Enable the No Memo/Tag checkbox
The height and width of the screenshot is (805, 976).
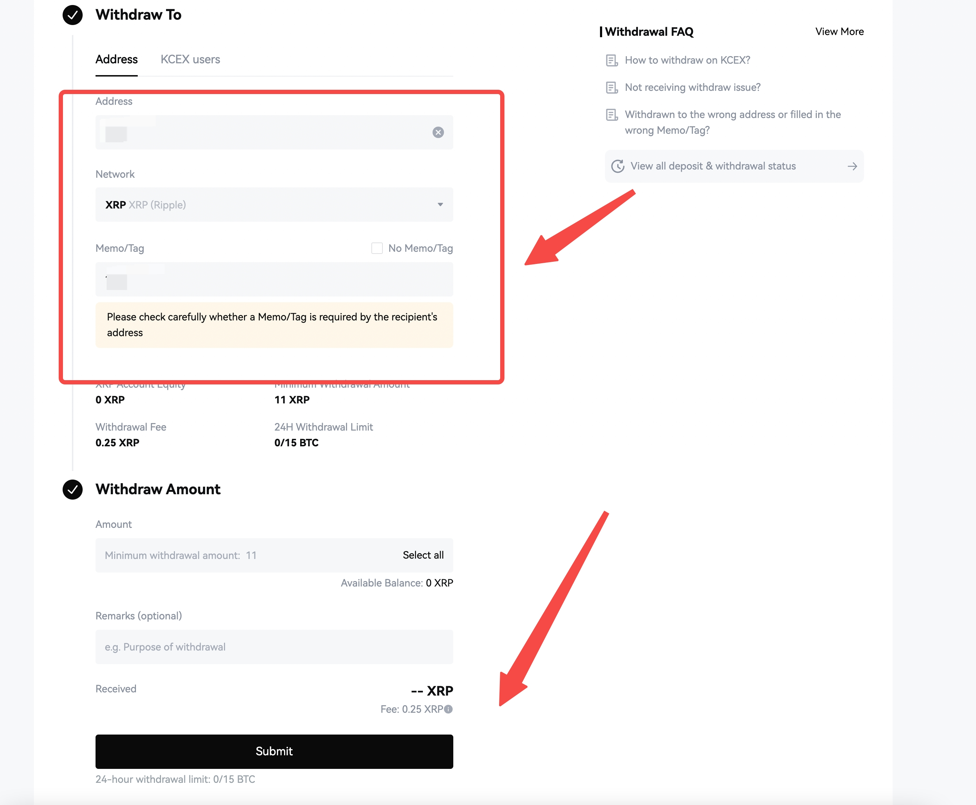click(x=377, y=248)
